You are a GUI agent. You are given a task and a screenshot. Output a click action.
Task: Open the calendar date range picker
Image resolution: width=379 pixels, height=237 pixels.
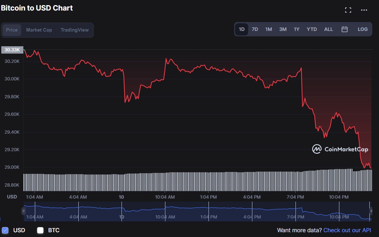344,29
